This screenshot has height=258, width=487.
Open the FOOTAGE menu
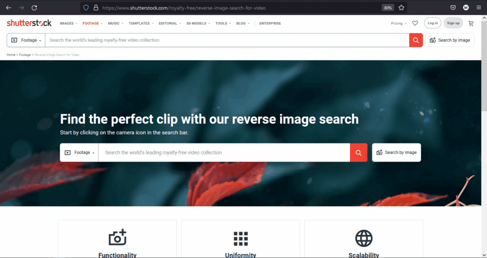point(93,23)
